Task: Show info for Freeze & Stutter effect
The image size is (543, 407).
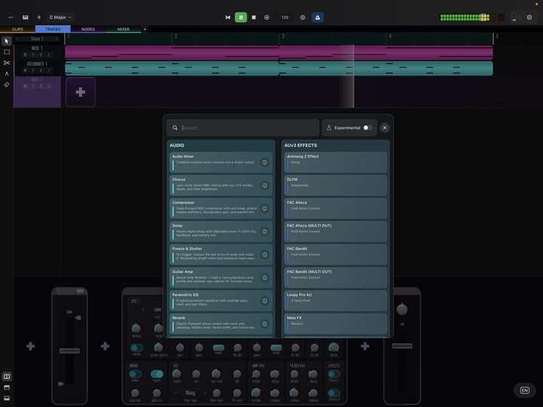Action: pyautogui.click(x=265, y=255)
